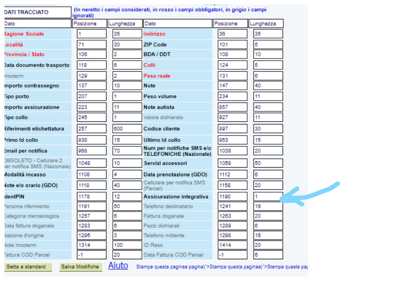Click the Colli Posizione field
419x295 pixels.
click(233, 65)
